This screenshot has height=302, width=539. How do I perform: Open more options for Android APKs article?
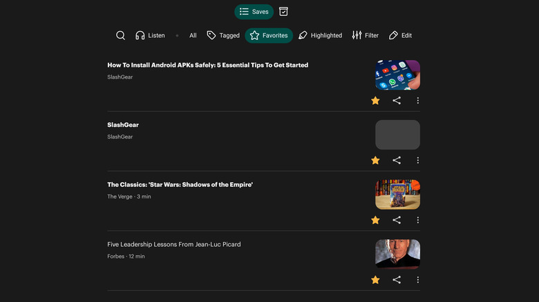tap(417, 101)
